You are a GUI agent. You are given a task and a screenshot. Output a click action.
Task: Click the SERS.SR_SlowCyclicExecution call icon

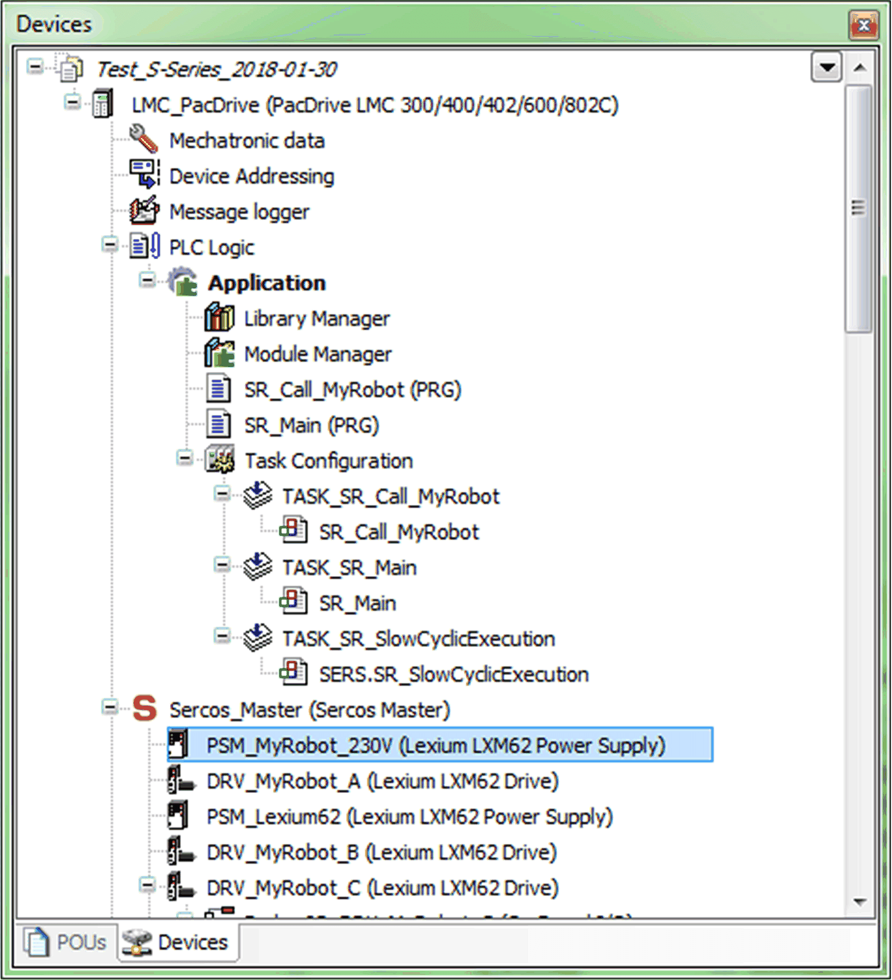(294, 673)
